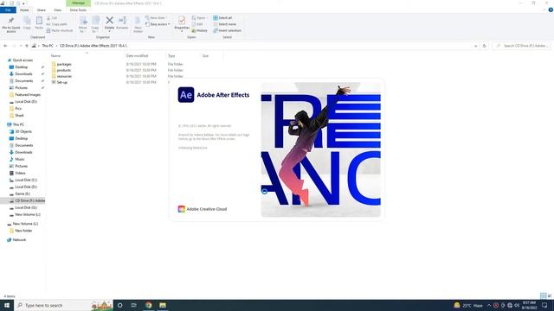Click the taskbar search box
This screenshot has width=554, height=311.
point(63,305)
